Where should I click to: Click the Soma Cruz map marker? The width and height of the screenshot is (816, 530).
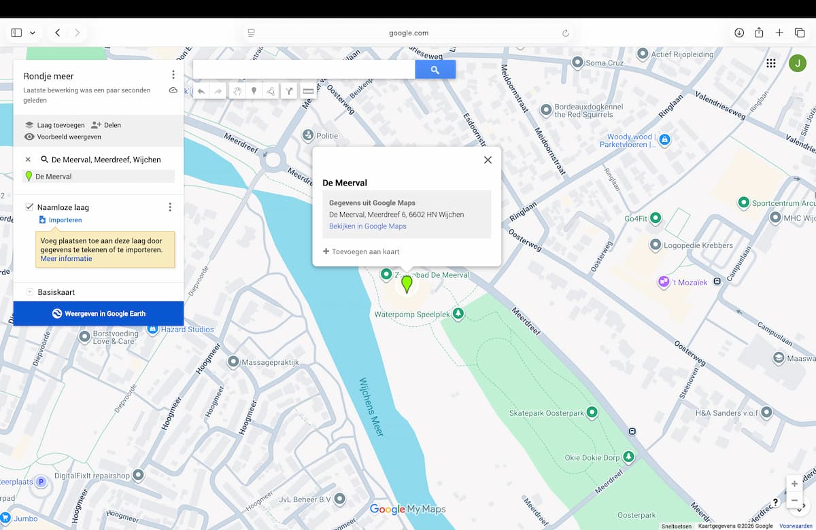click(x=577, y=63)
